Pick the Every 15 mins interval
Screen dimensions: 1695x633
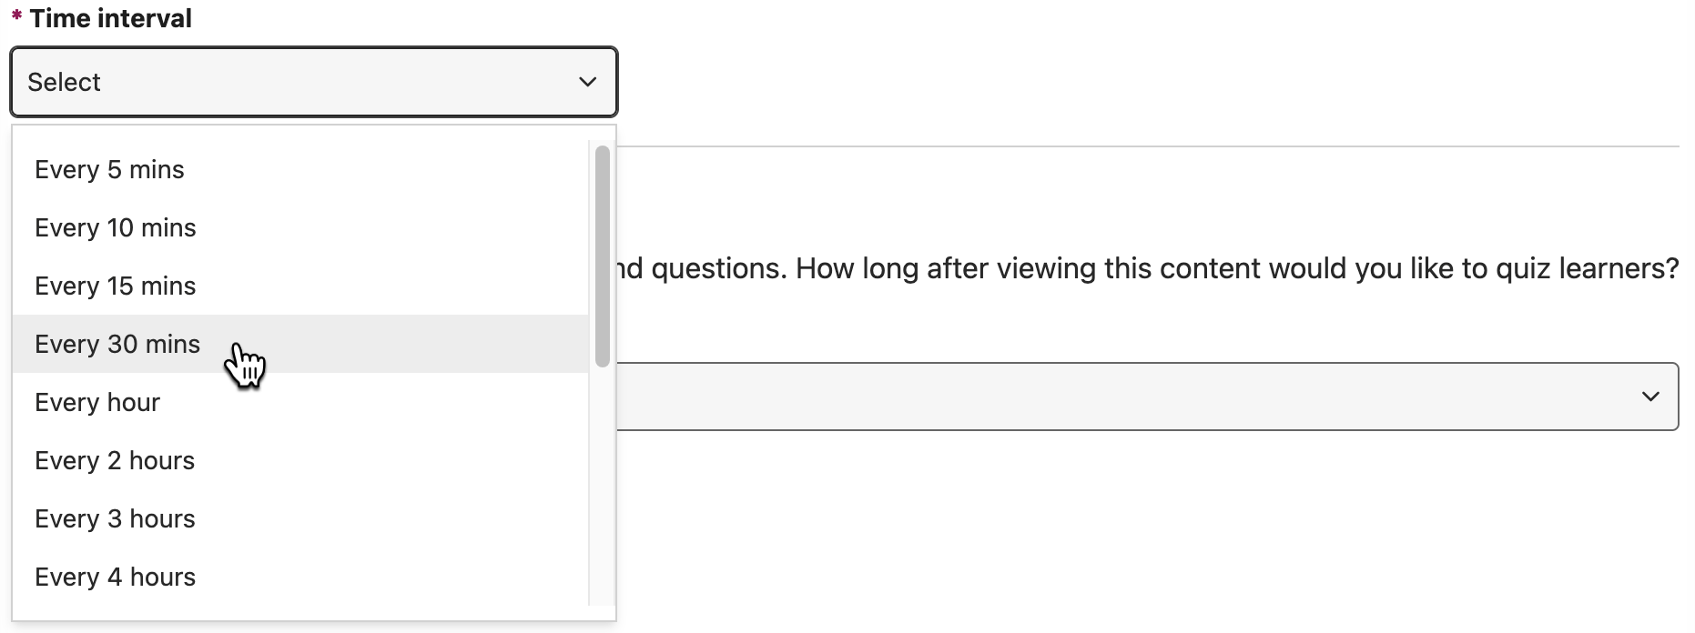(x=115, y=286)
